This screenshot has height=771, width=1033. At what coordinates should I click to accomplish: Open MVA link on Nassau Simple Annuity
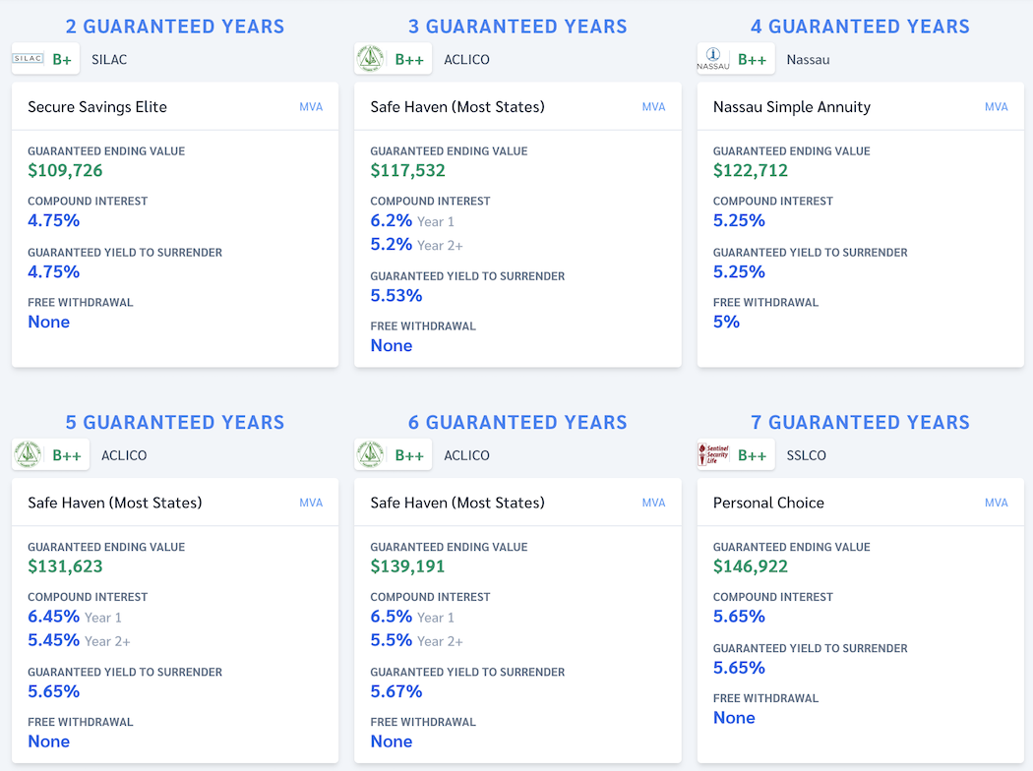tap(996, 107)
